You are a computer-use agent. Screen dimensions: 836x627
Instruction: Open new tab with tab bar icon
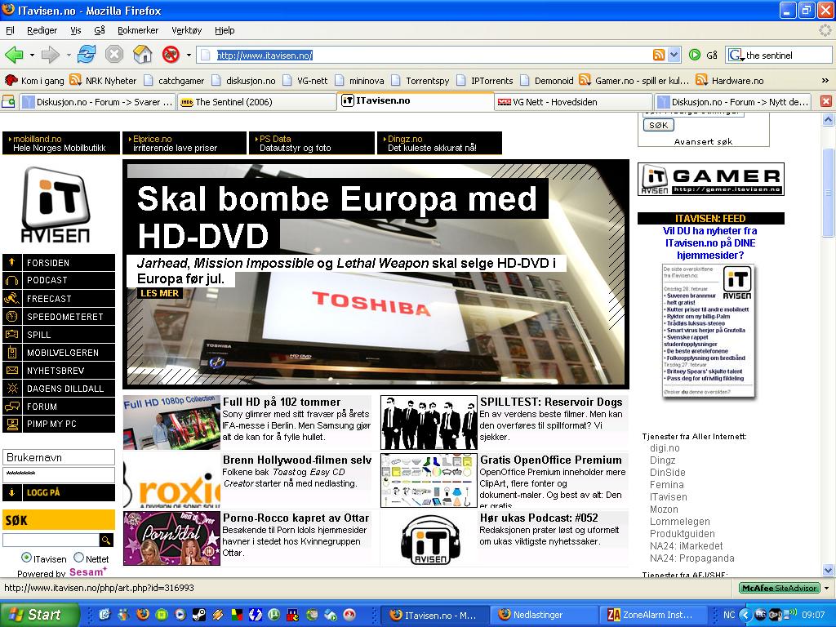[x=8, y=101]
